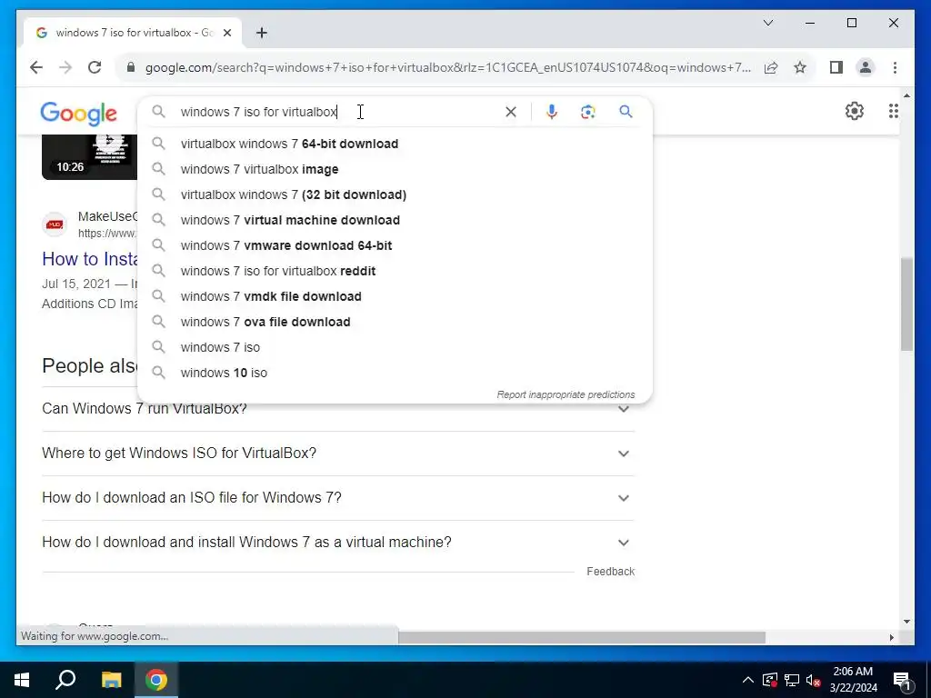Screen dimensions: 931x698
Task: Reload the current page
Action: pos(95,67)
